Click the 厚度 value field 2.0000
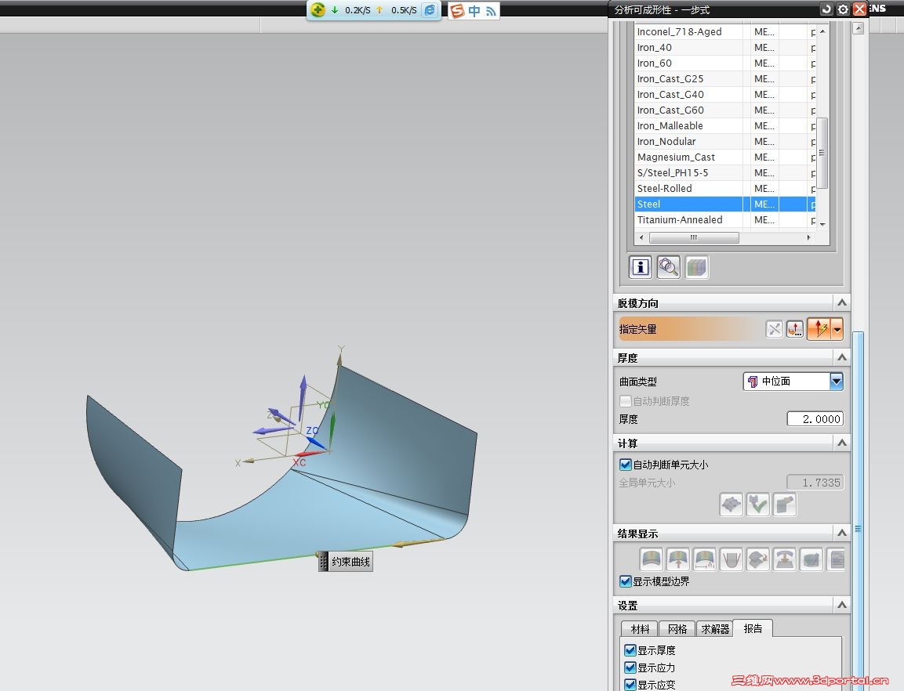This screenshot has height=691, width=904. [815, 419]
